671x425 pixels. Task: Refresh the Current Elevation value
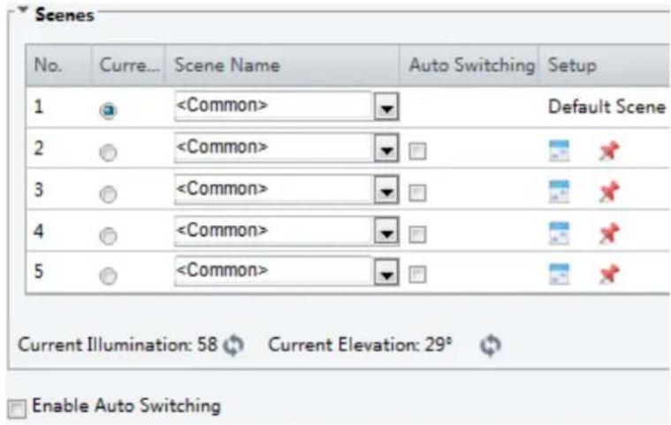pos(491,345)
